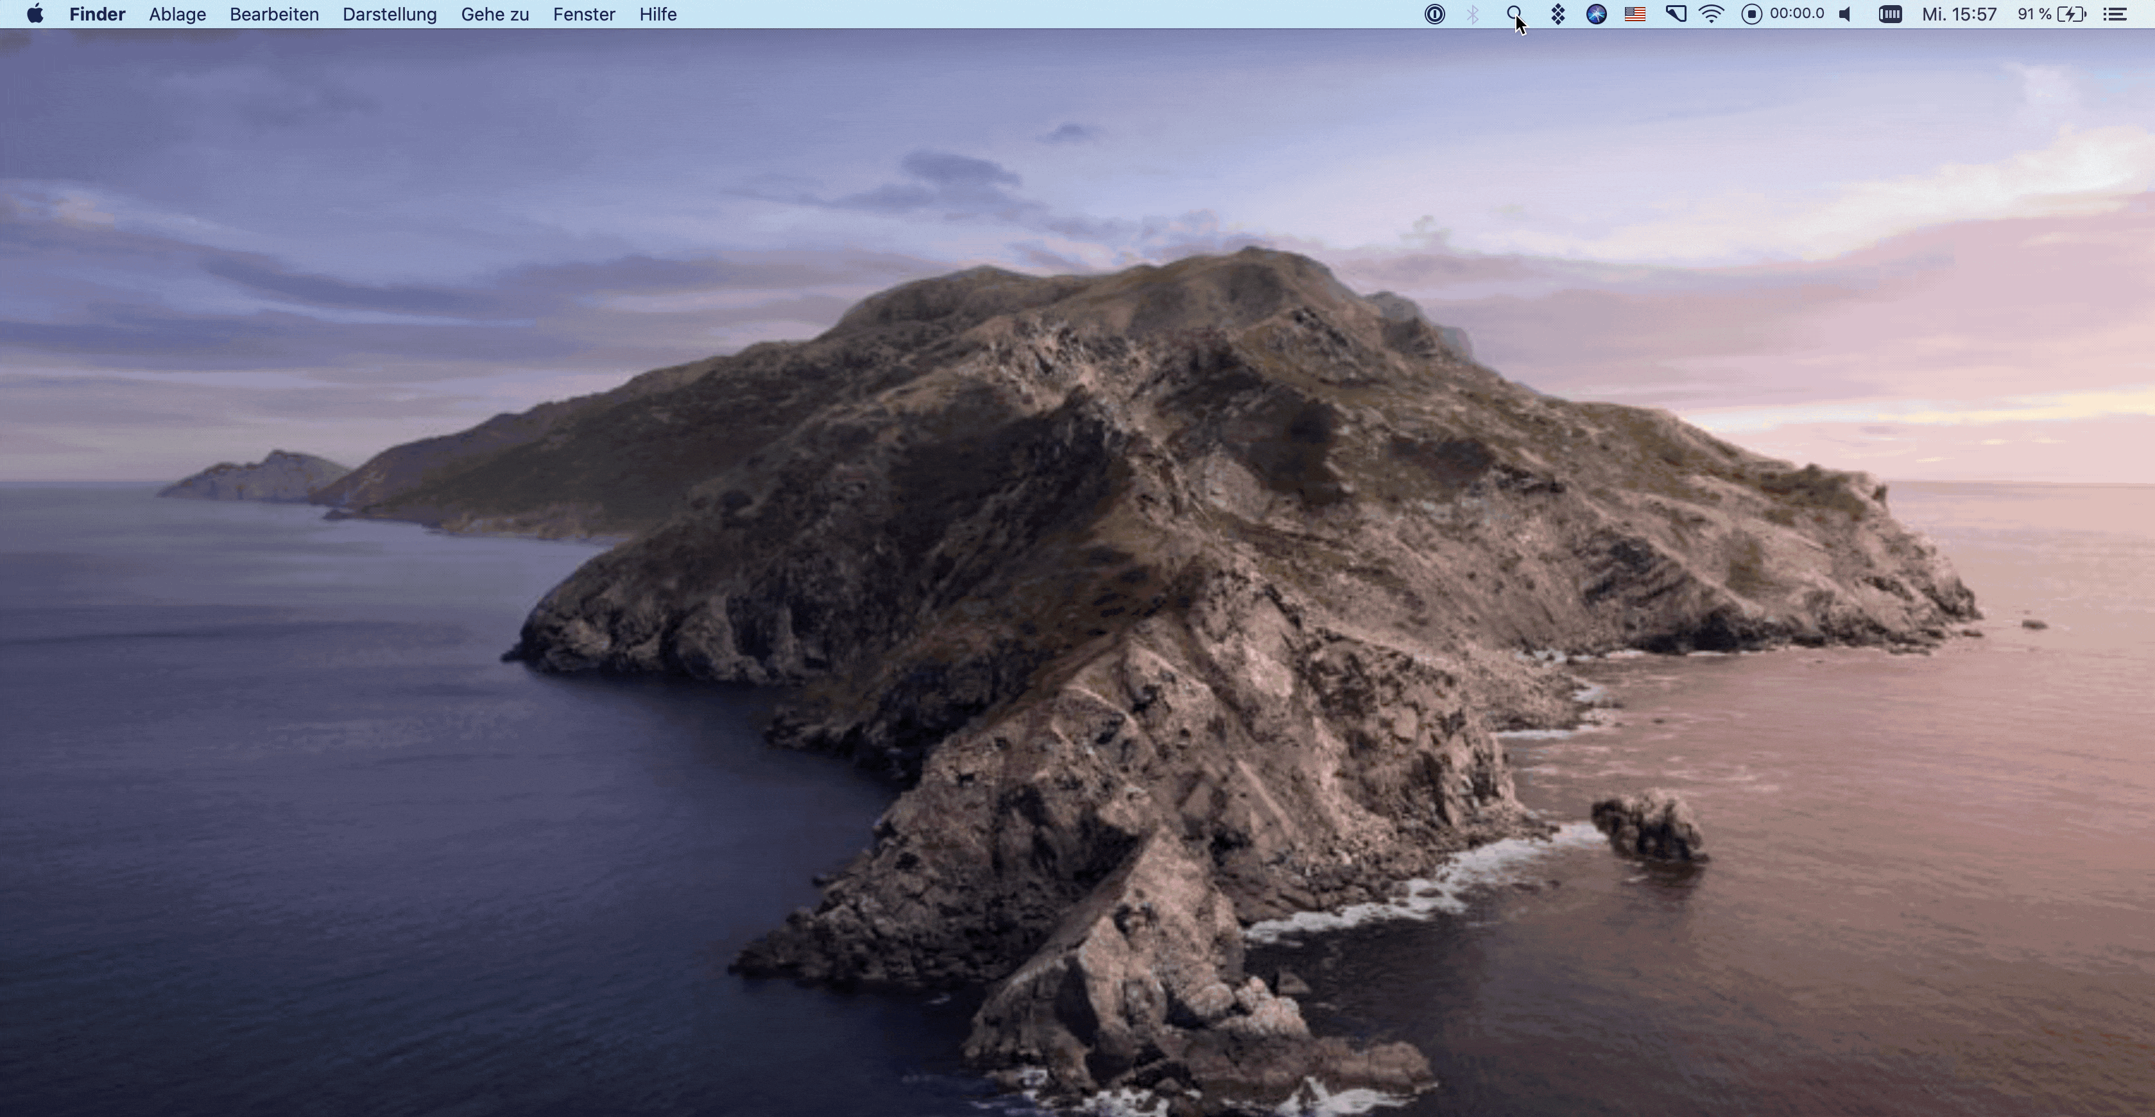Open the 1Password menu bar icon

pyautogui.click(x=1435, y=14)
